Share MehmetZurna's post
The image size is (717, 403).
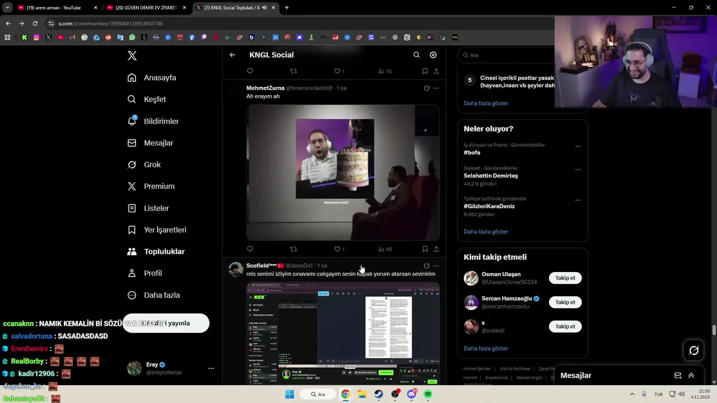(x=436, y=249)
